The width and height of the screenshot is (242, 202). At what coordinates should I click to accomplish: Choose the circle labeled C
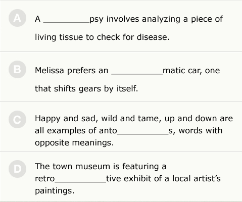[17, 119]
